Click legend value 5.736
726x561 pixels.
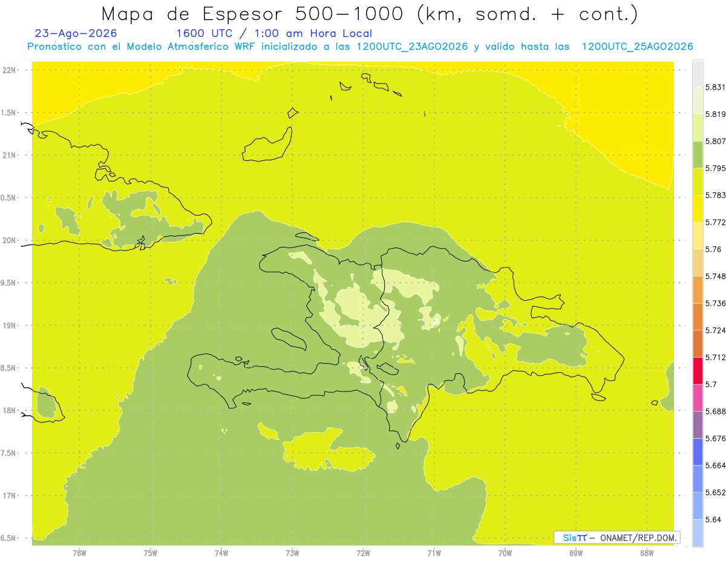coord(715,303)
